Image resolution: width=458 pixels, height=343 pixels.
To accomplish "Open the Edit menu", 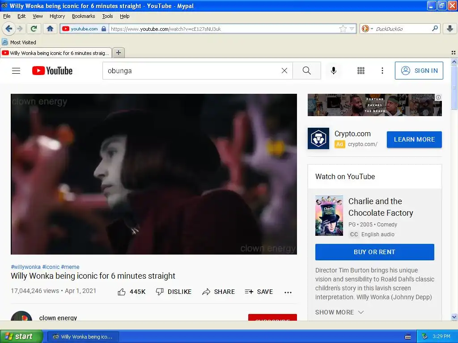I will 21,16.
